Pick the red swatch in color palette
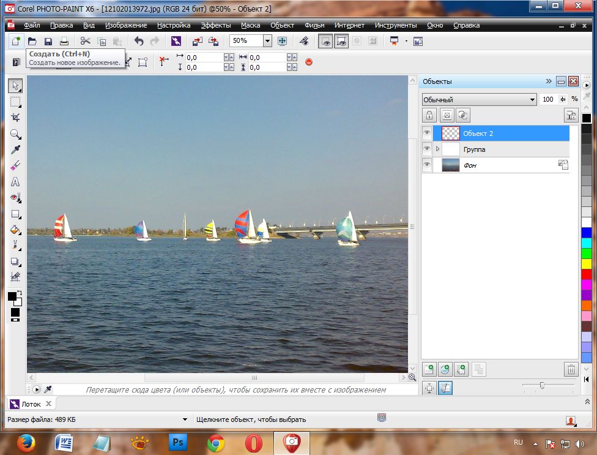Screen dimensions: 597x455 point(587,274)
